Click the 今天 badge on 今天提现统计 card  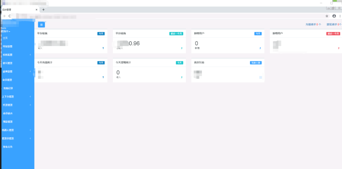pos(180,63)
